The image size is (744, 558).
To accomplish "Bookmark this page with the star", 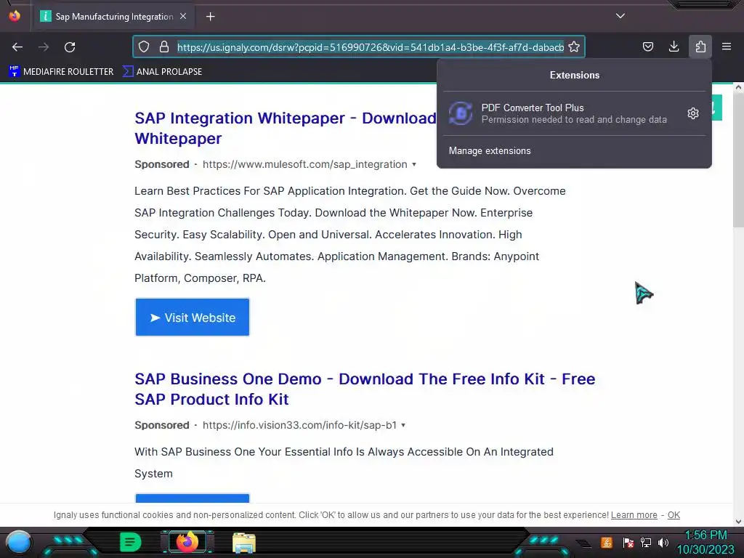I will 574,46.
